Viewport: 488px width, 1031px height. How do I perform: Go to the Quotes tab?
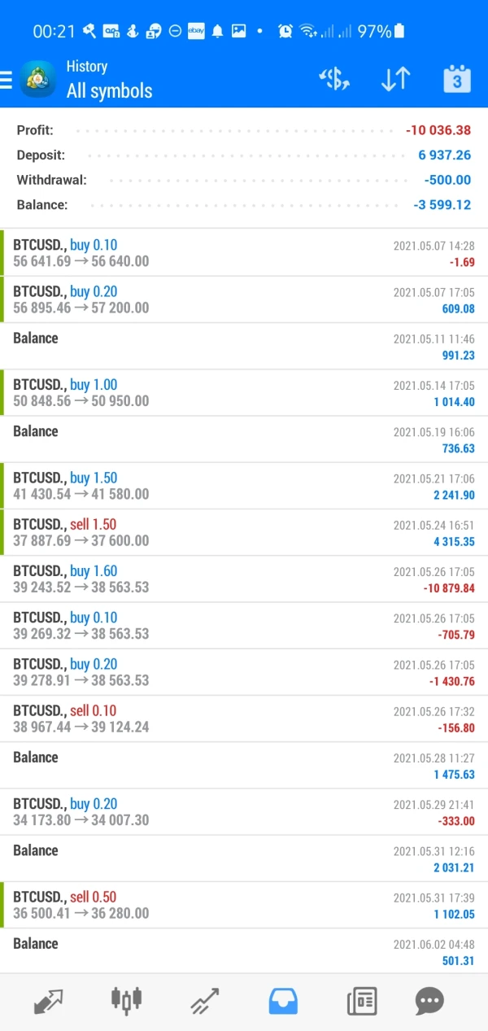pos(49,1000)
